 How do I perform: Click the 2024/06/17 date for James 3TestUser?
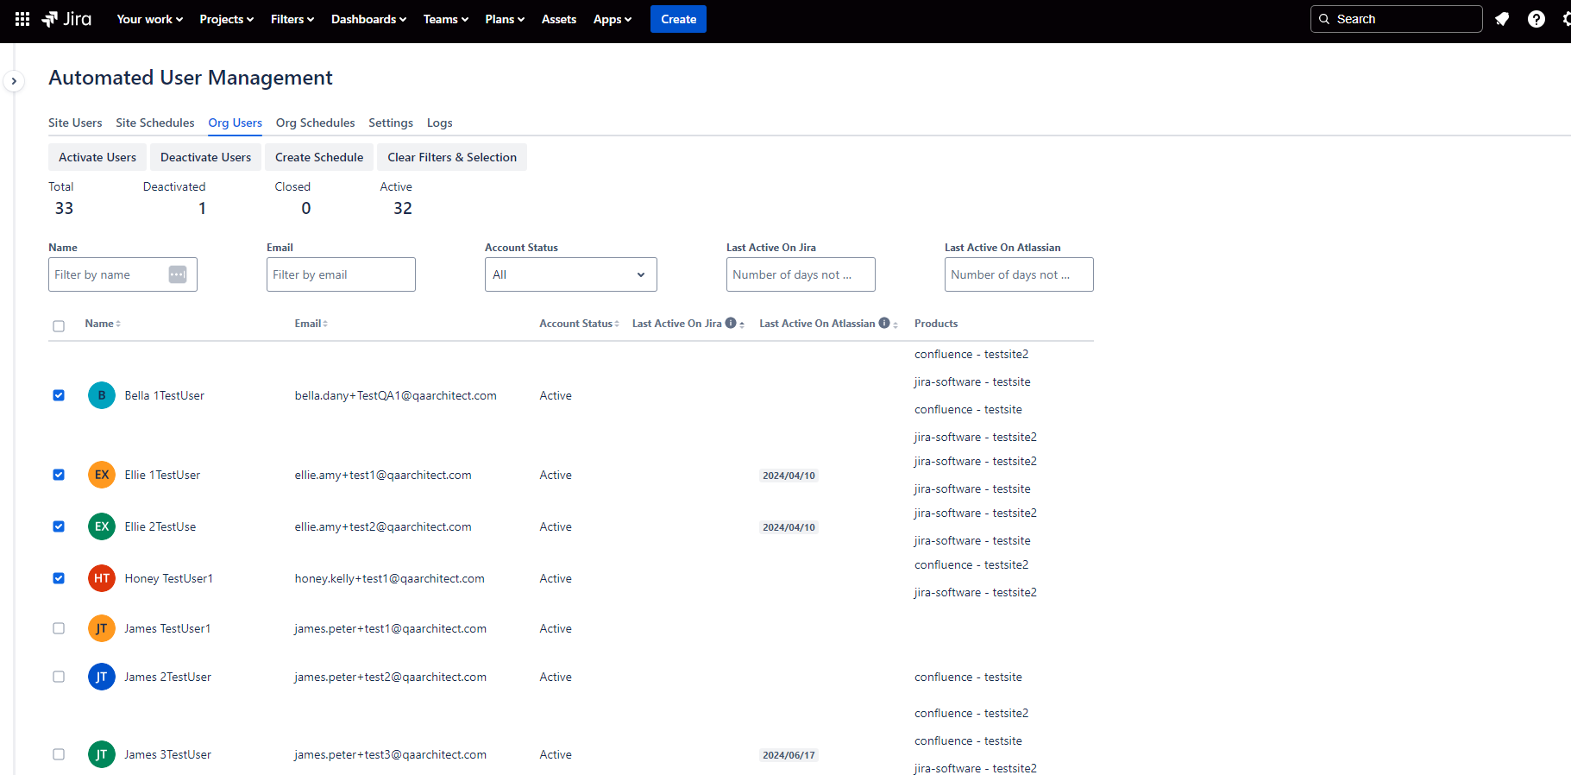[789, 755]
